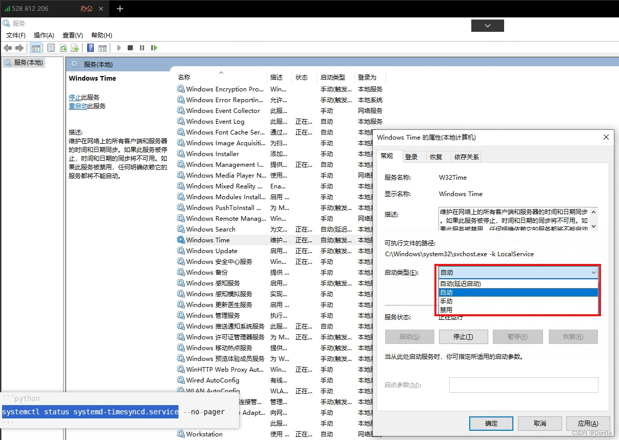Open the 操作(A) menu
The width and height of the screenshot is (619, 440).
click(x=44, y=35)
